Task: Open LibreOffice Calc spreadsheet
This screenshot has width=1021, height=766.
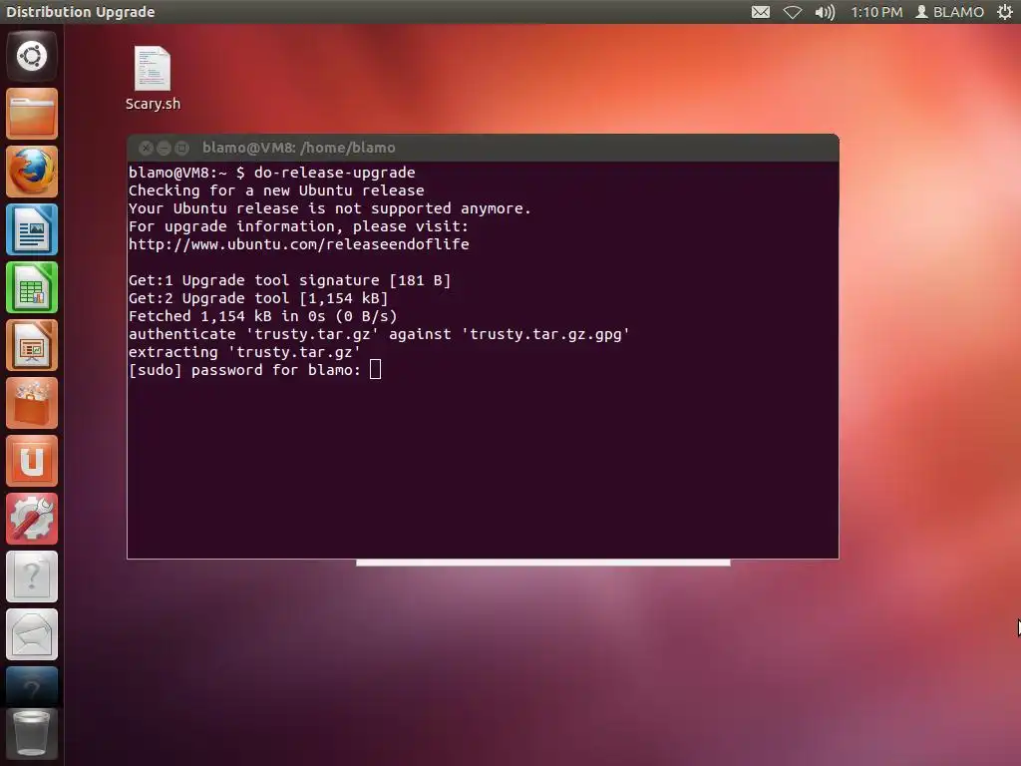Action: point(31,288)
